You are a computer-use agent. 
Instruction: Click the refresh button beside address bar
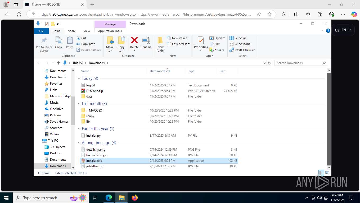(269, 63)
